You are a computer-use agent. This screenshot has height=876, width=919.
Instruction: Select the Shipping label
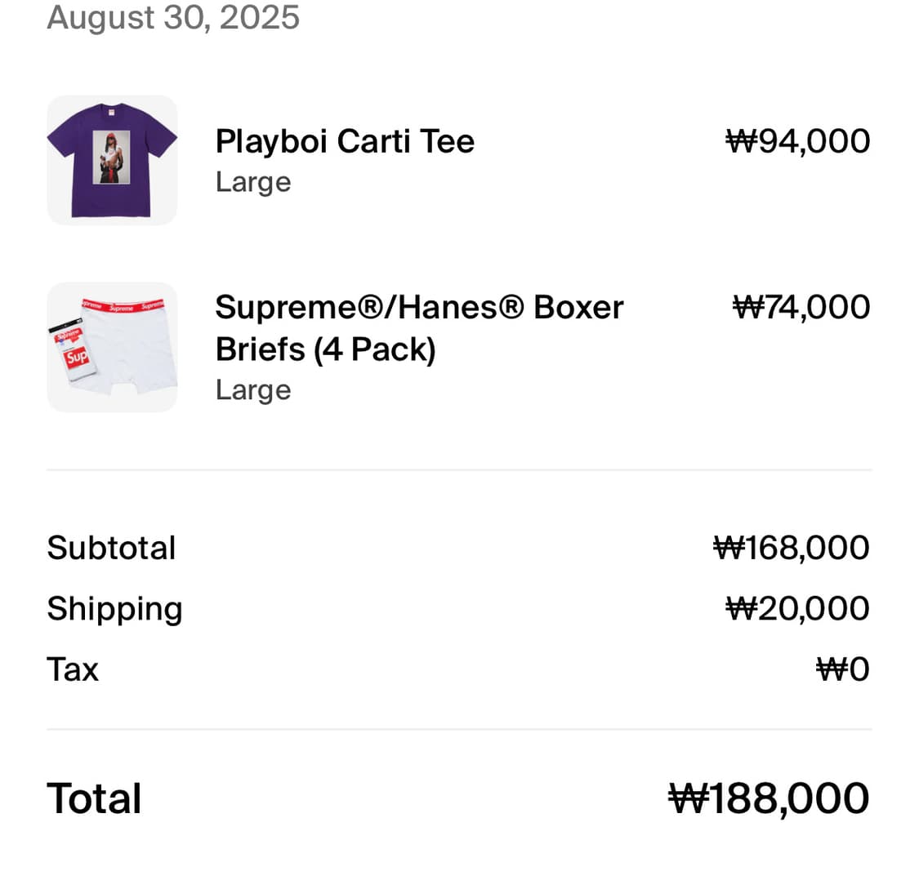pos(115,610)
